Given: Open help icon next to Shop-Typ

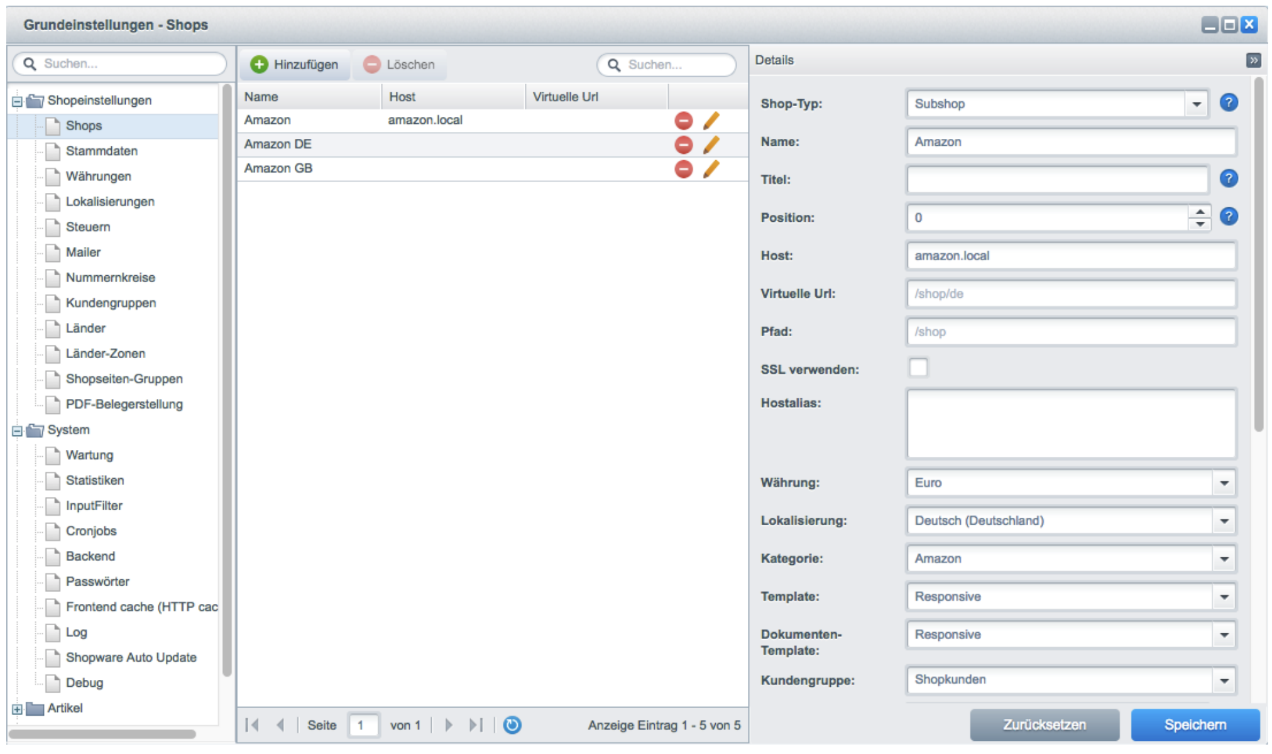Looking at the screenshot, I should [x=1229, y=103].
